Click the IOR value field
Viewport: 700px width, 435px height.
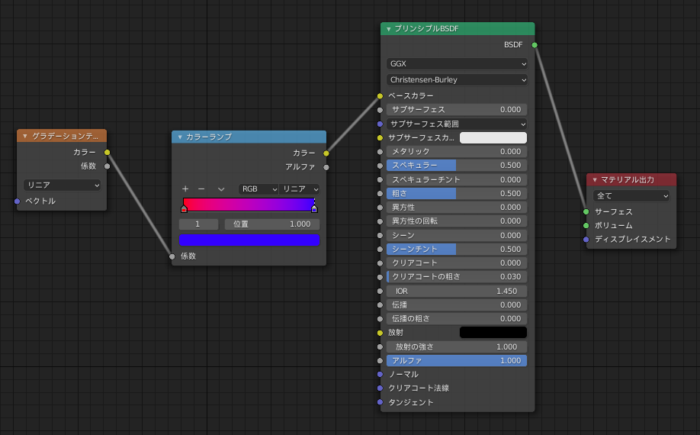[x=457, y=292]
